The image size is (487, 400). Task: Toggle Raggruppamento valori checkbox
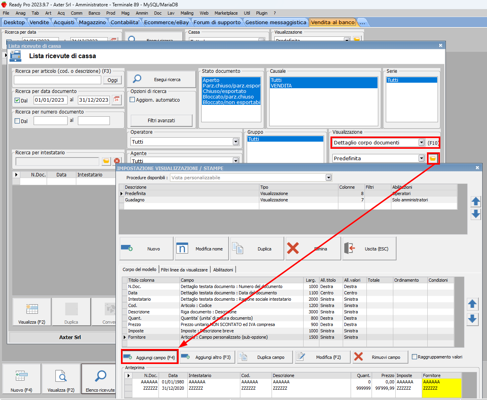coord(414,356)
